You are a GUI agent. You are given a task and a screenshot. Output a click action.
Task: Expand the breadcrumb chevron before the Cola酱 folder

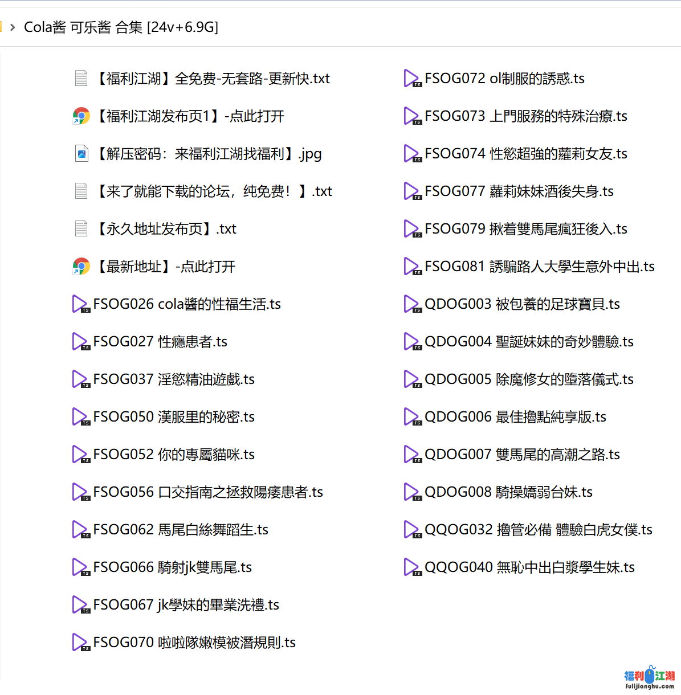click(13, 27)
